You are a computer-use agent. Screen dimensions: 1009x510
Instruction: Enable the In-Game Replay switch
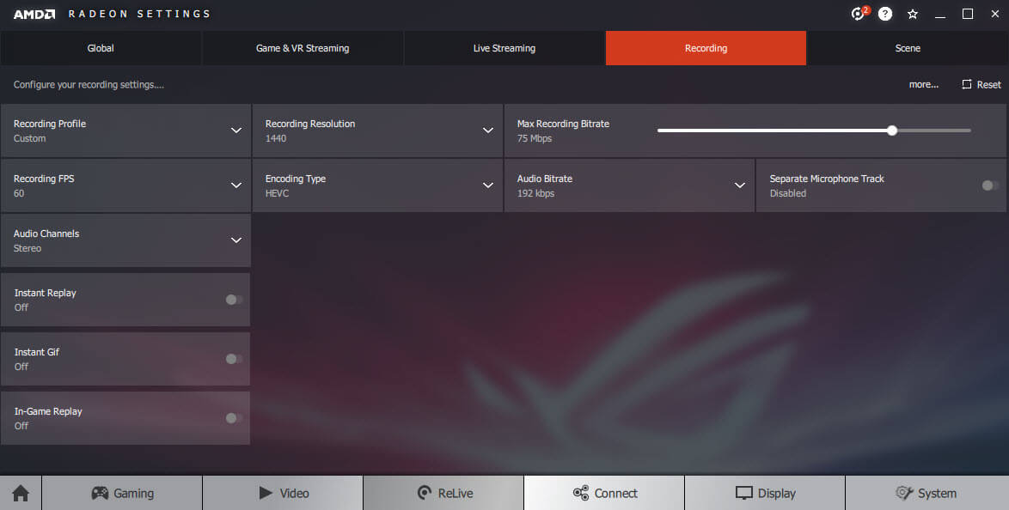[x=235, y=418]
